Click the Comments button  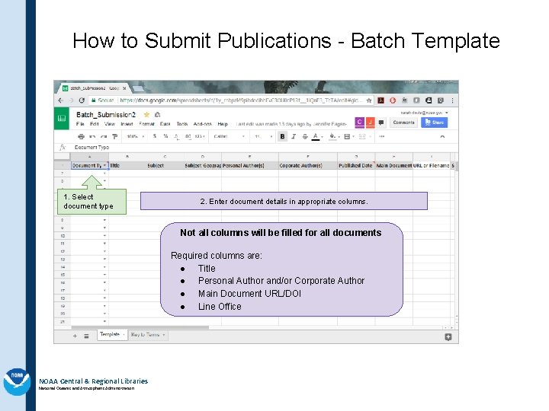click(x=403, y=123)
